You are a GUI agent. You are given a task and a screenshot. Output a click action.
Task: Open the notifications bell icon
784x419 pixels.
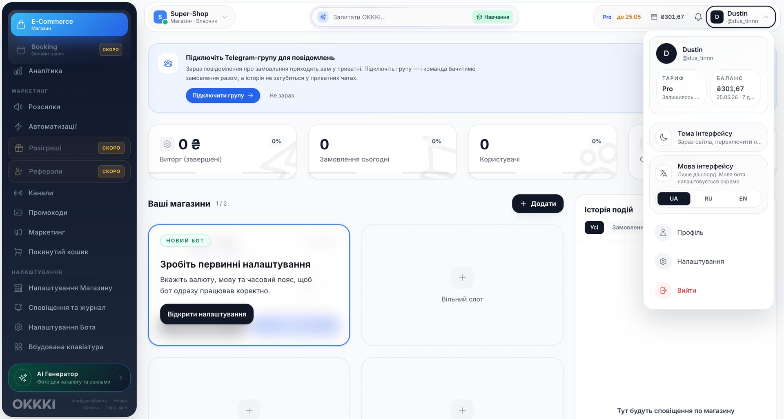(698, 17)
